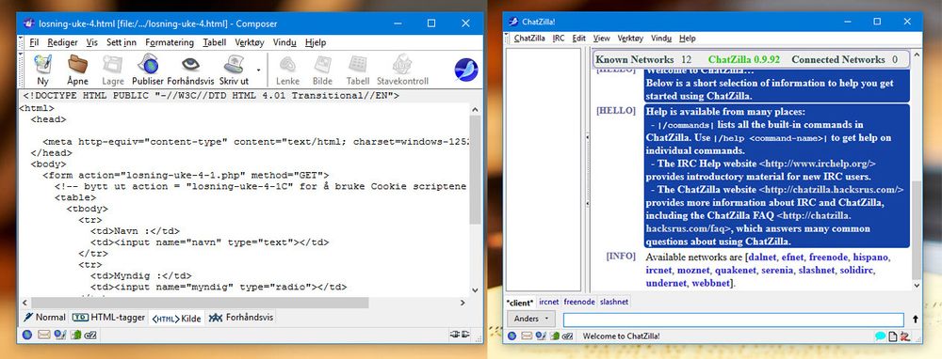942x359 pixels.
Task: Select the ircnet tab
Action: 549,303
